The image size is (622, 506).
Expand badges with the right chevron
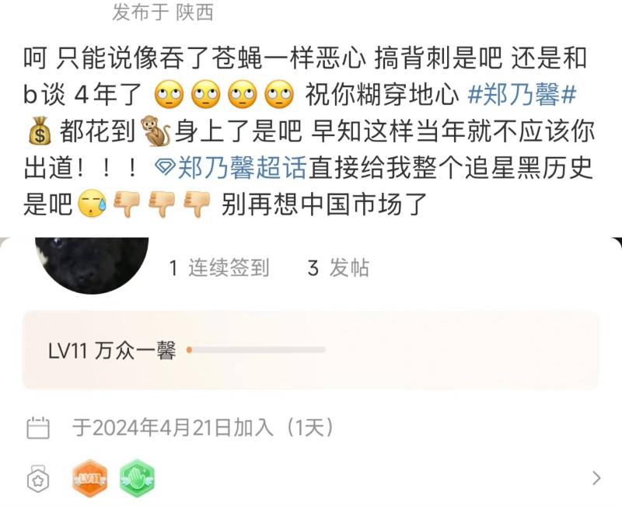pyautogui.click(x=596, y=478)
